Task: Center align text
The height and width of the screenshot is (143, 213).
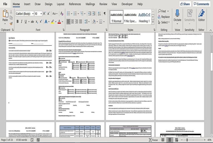Action: click(72, 21)
